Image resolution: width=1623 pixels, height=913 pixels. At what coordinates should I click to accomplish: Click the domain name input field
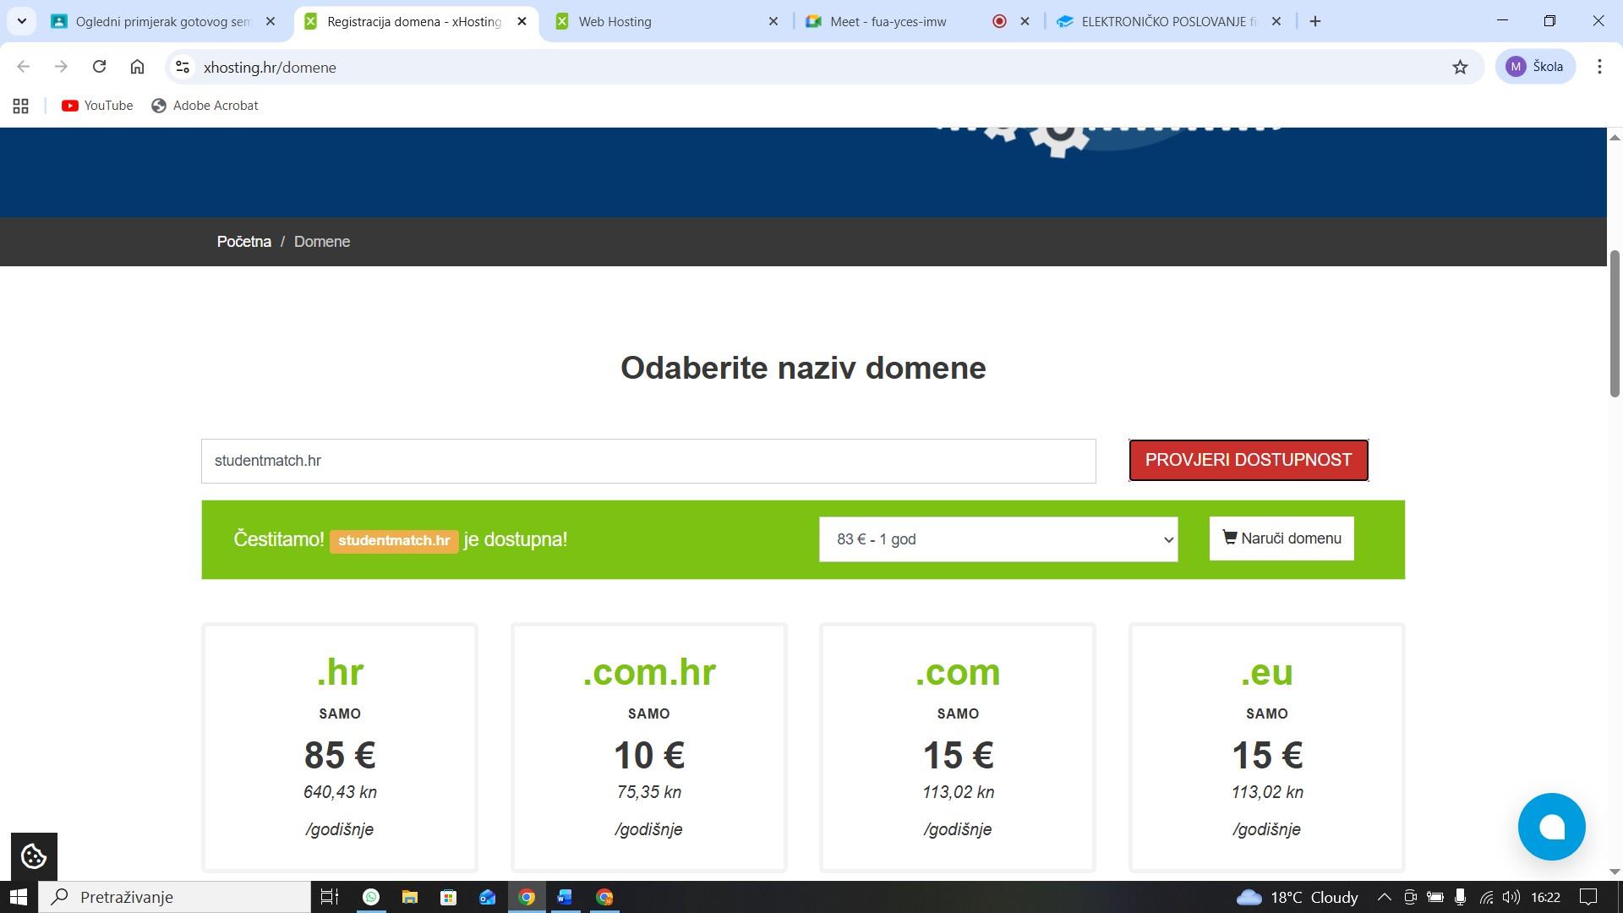pos(648,461)
